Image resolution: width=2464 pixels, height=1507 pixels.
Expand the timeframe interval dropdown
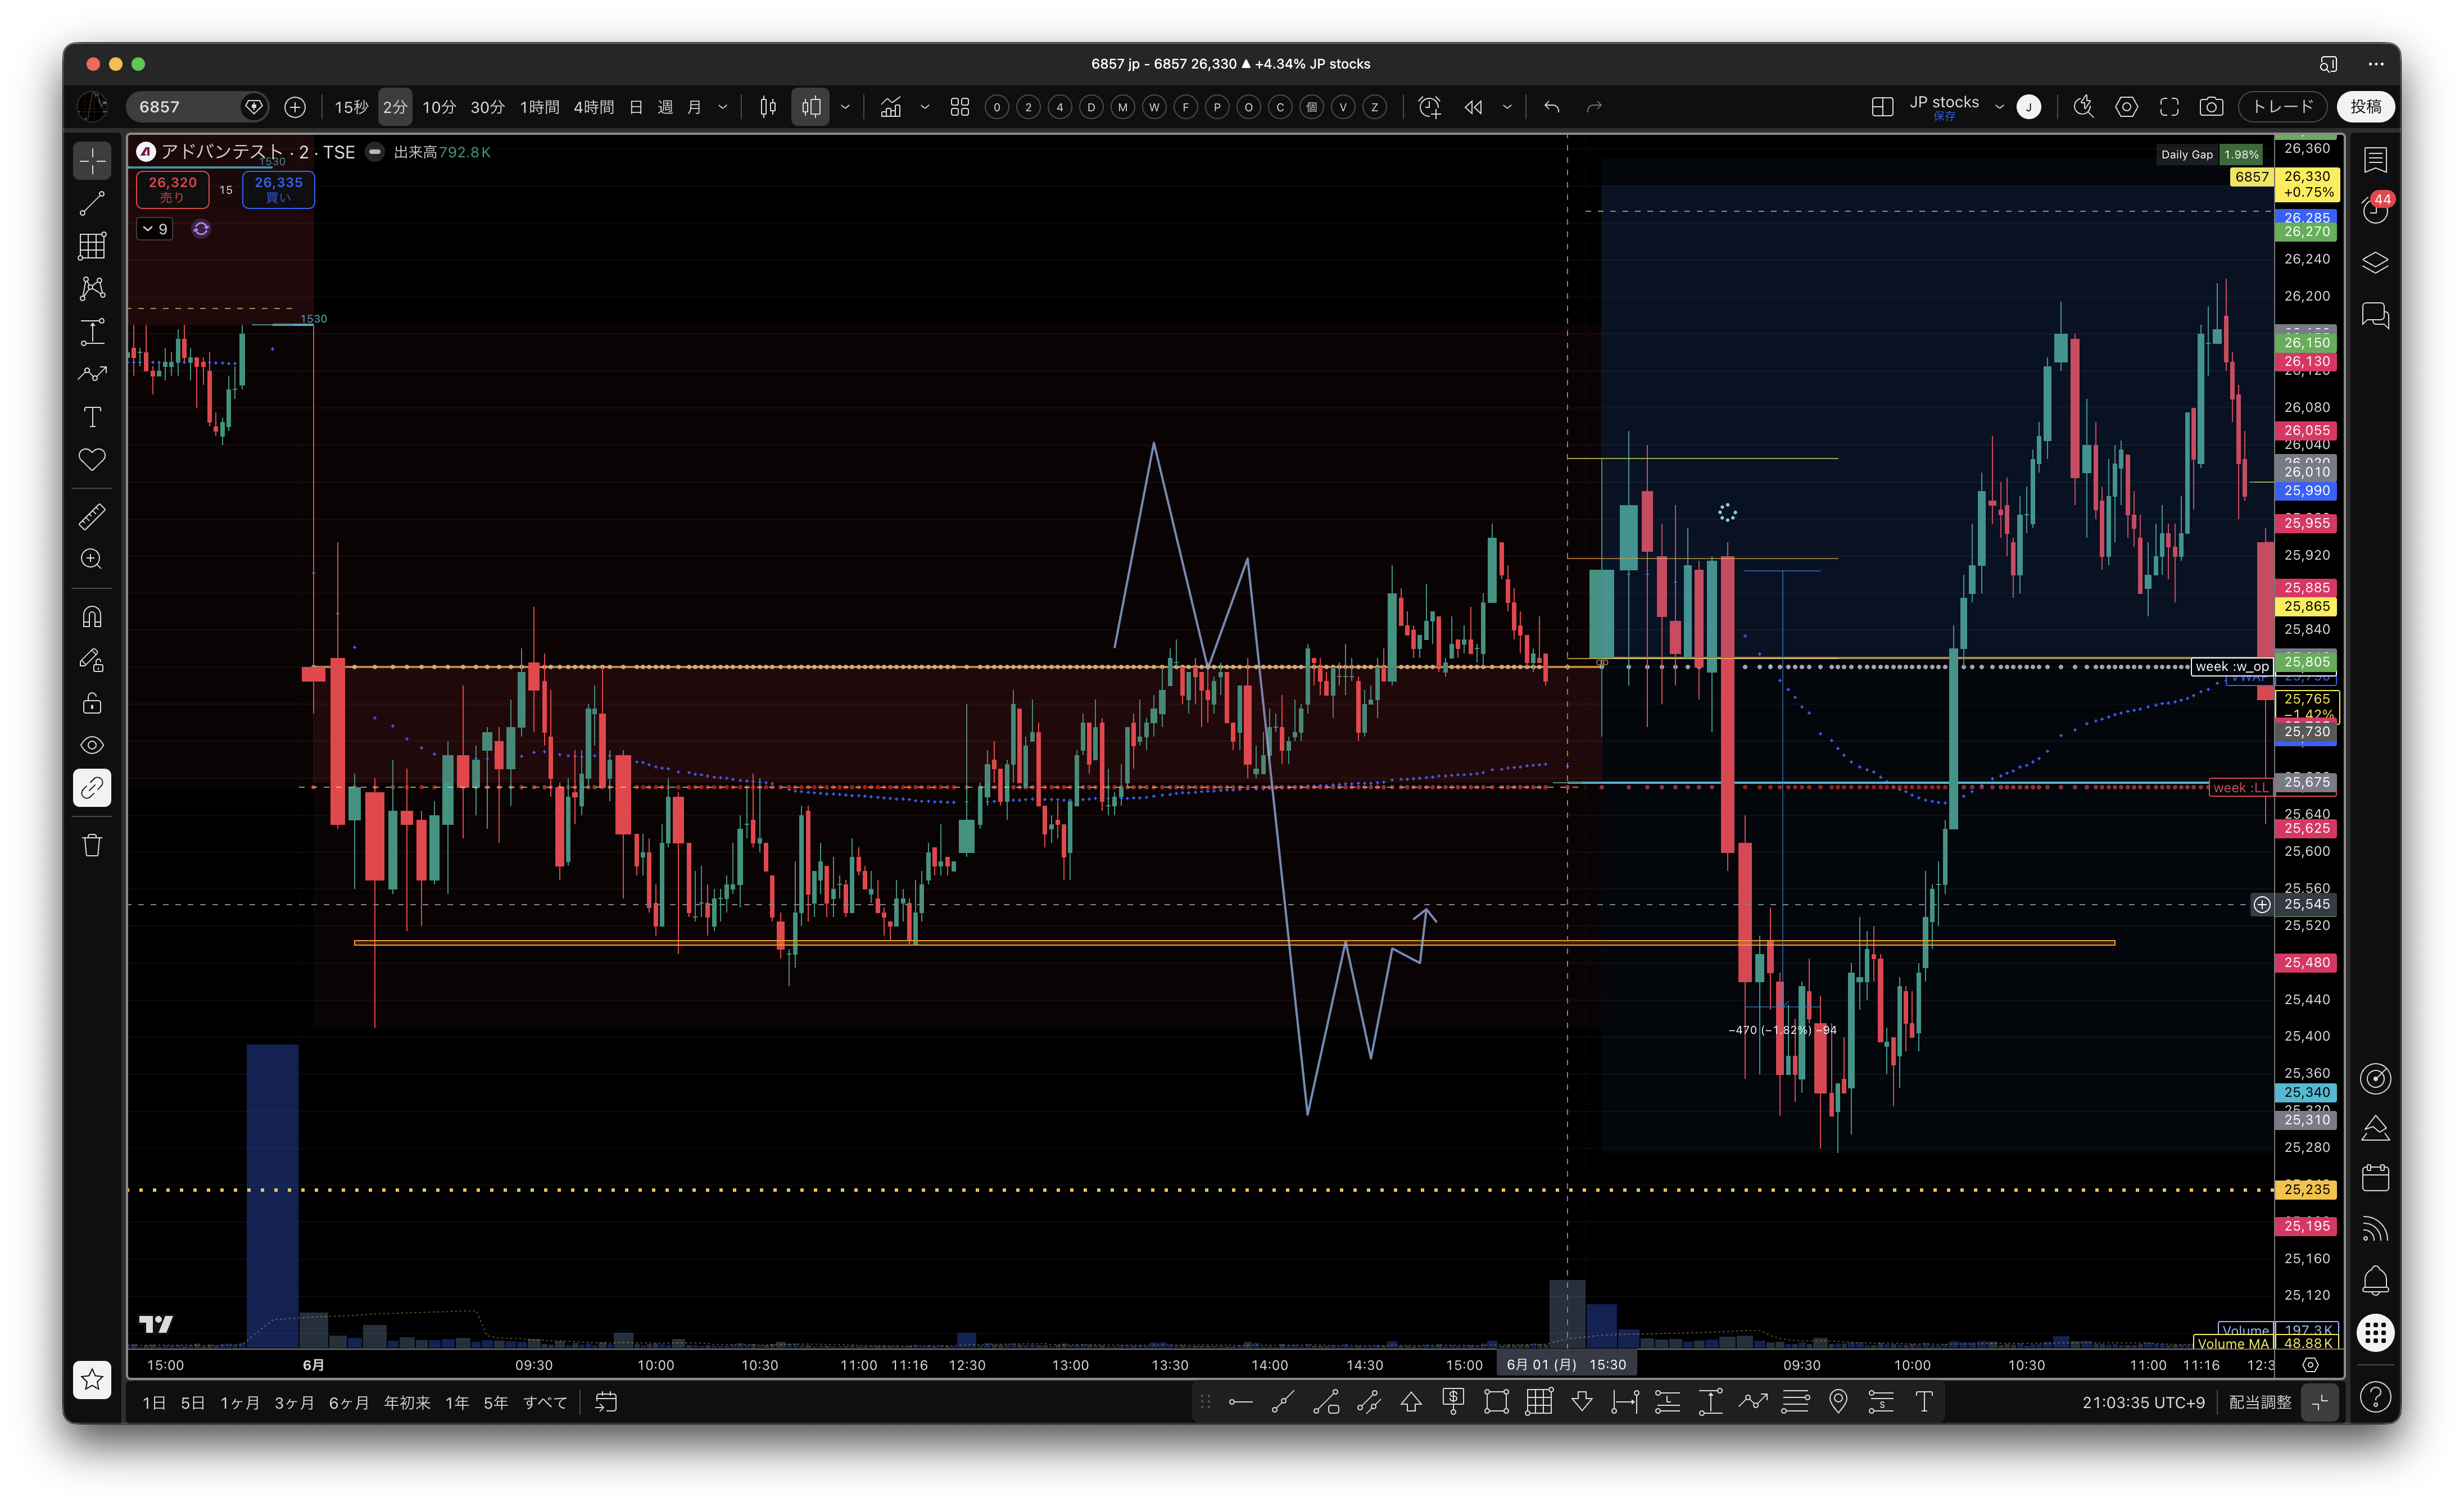723,107
